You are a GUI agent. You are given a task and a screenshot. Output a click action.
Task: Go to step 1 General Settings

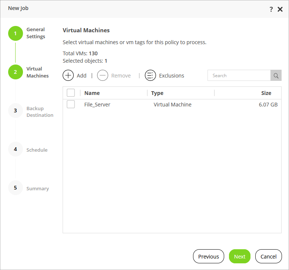(15, 33)
